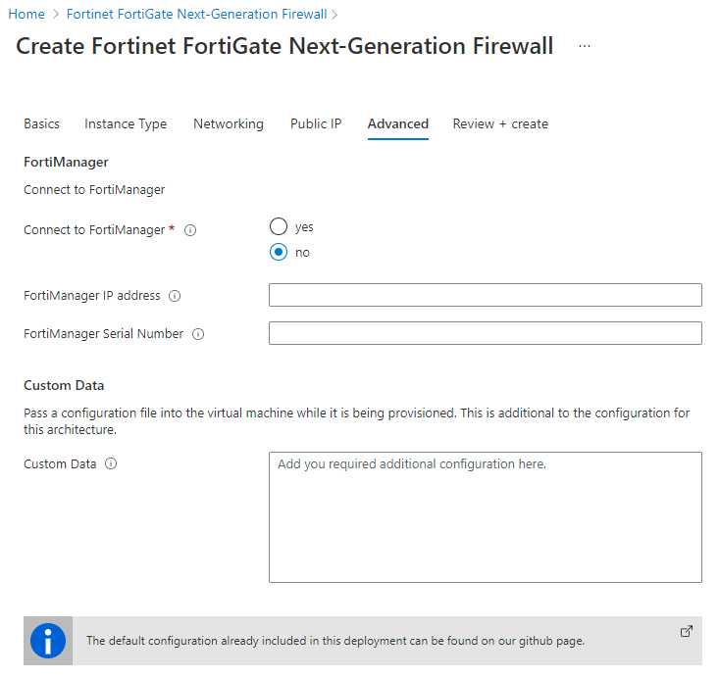This screenshot has width=719, height=679.
Task: Open the Review + create tab
Action: 500,124
